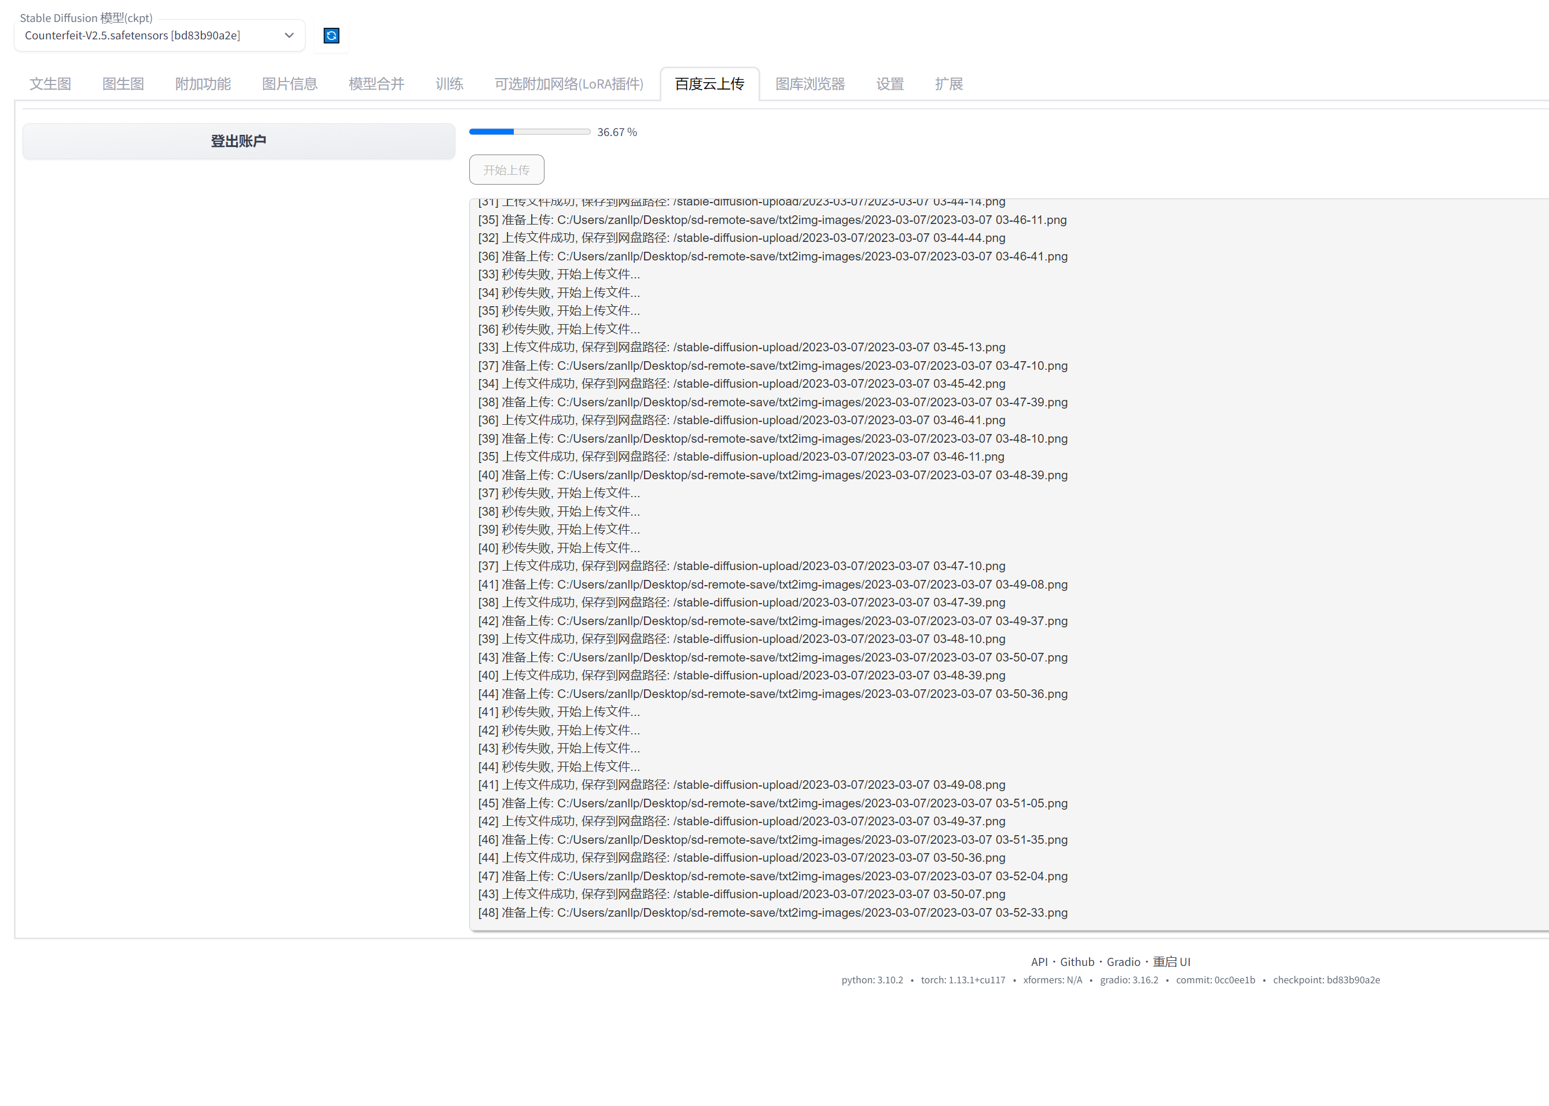Switch to the 图生图 tab

pyautogui.click(x=123, y=84)
